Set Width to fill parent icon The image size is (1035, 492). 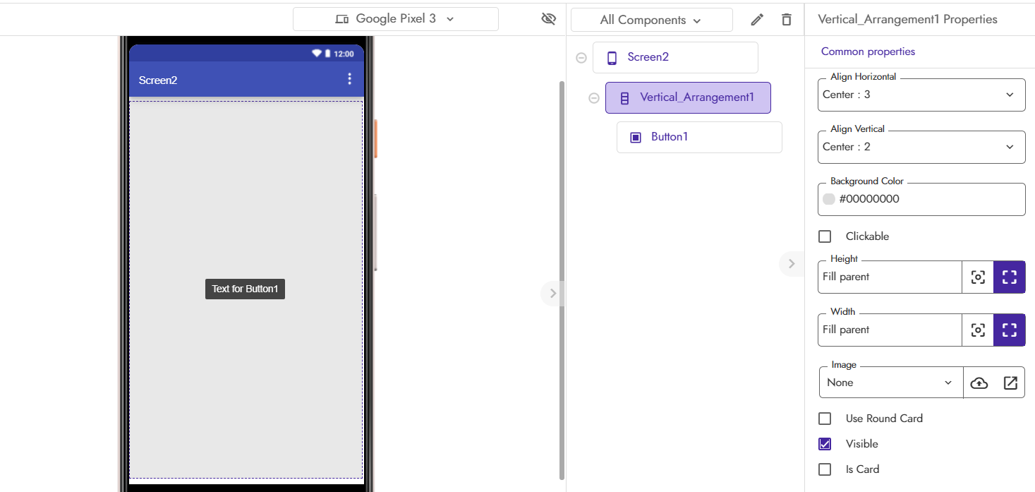[x=1010, y=330]
